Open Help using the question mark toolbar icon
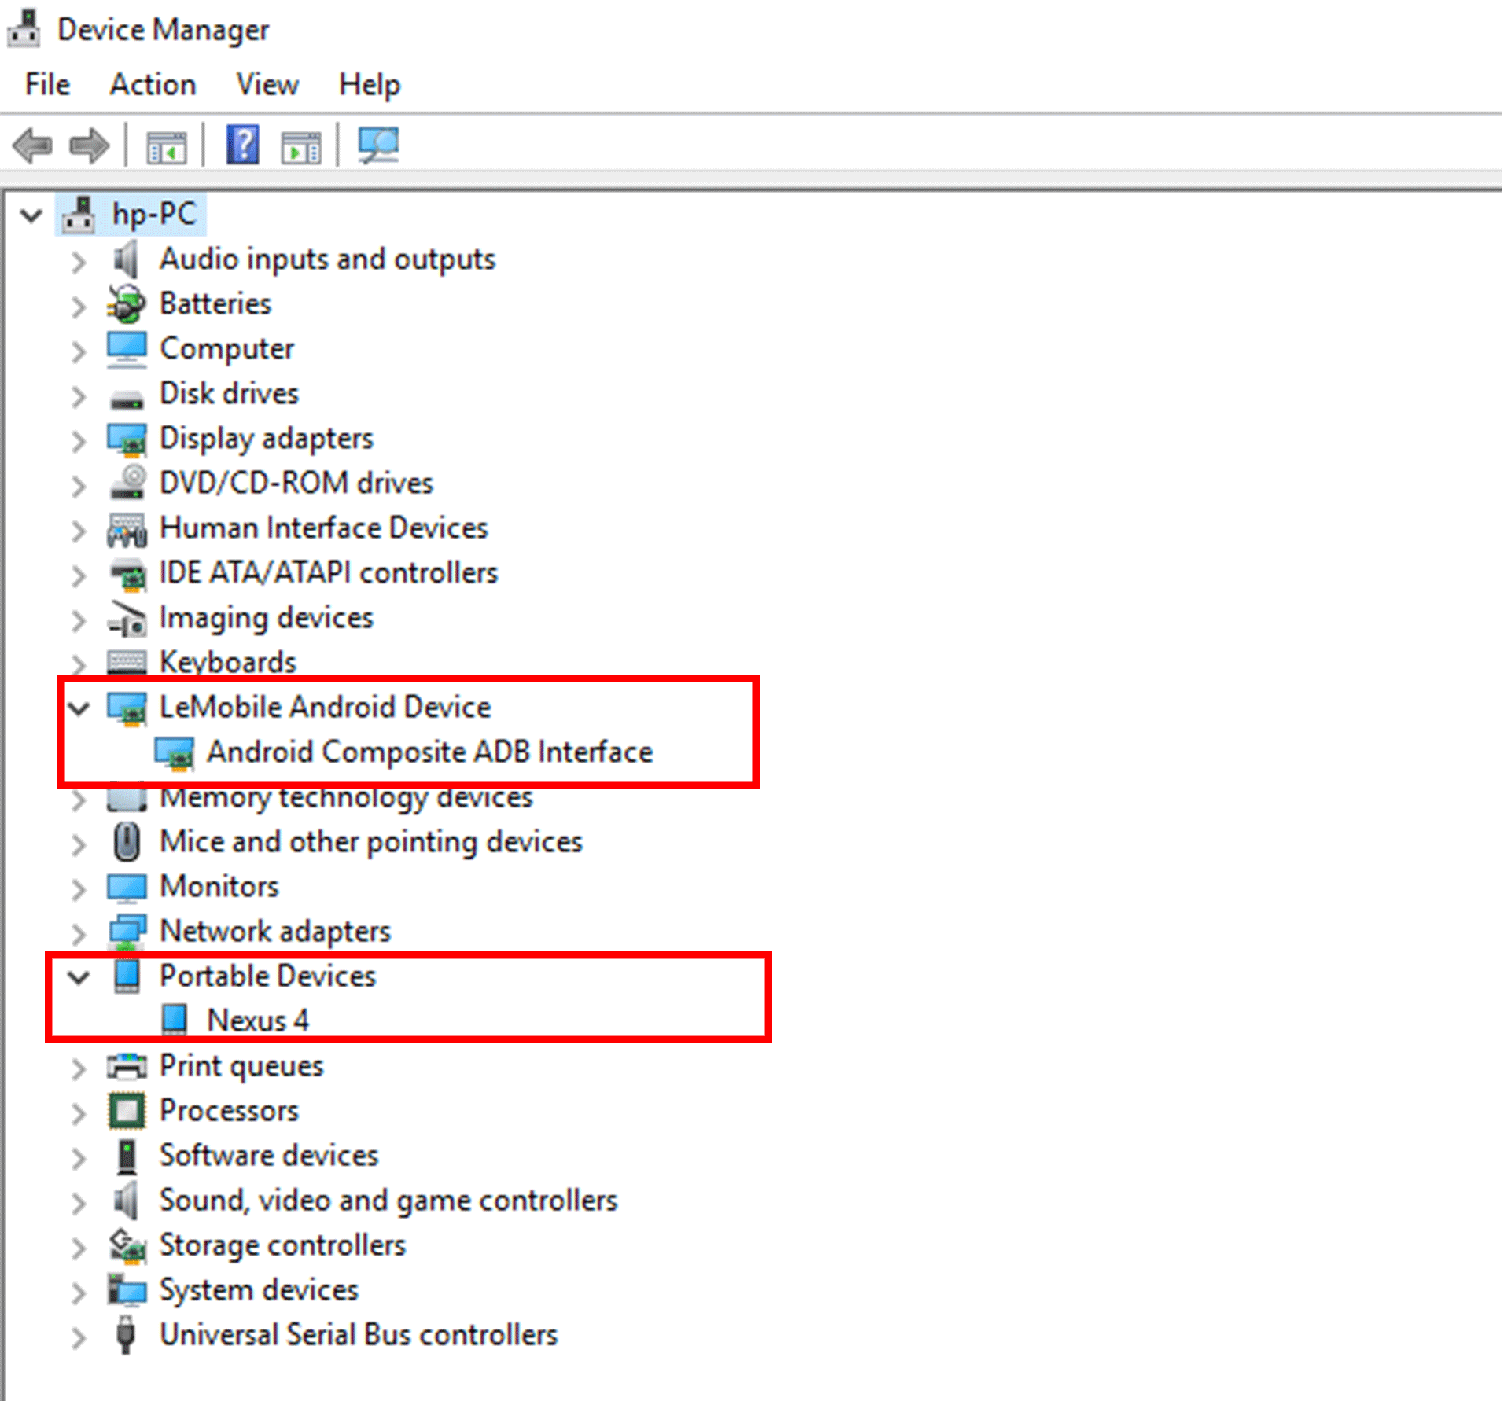The height and width of the screenshot is (1401, 1502). coord(242,145)
